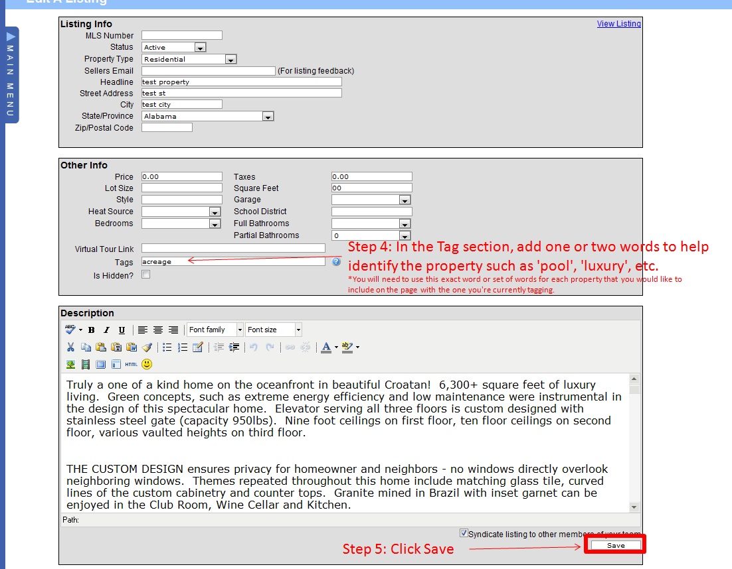
Task: Click the description scrollbar down arrow
Action: pos(634,507)
